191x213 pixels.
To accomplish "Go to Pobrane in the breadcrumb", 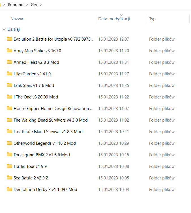I will (x=16, y=5).
